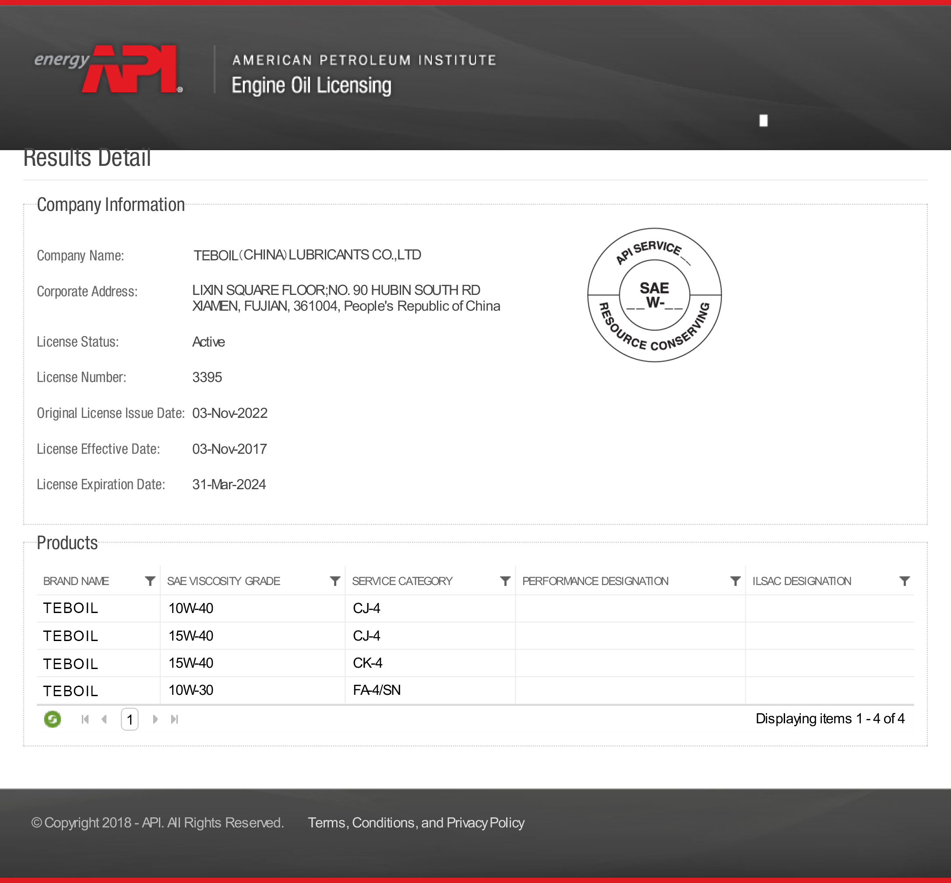This screenshot has width=951, height=883.
Task: Select the 10W-30 viscosity grade cell
Action: click(253, 690)
